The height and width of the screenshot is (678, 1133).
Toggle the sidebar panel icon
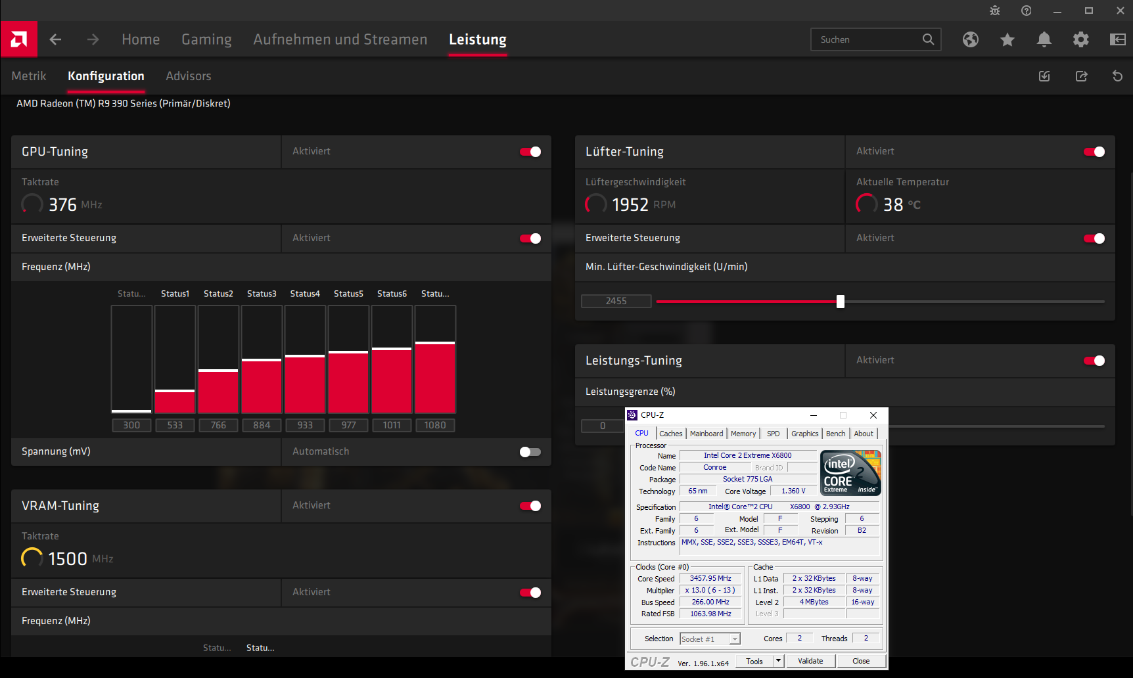(1118, 39)
